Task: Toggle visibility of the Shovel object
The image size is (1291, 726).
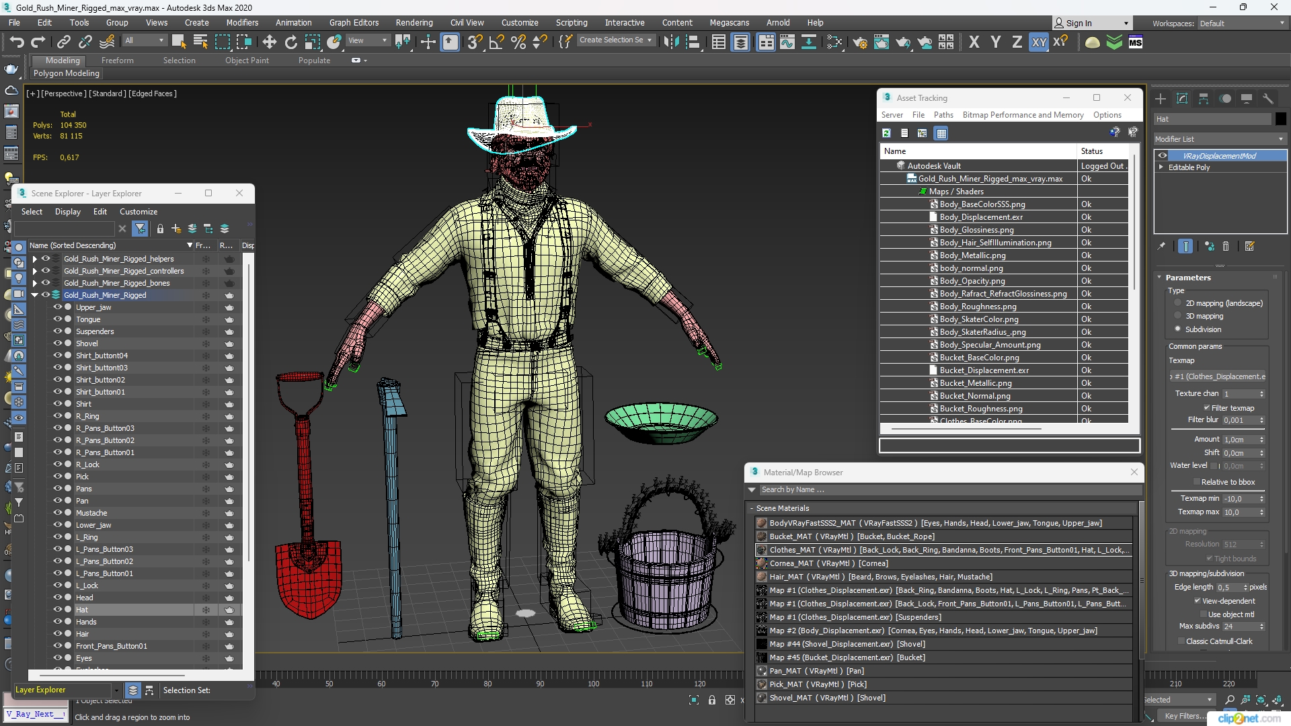Action: click(58, 344)
